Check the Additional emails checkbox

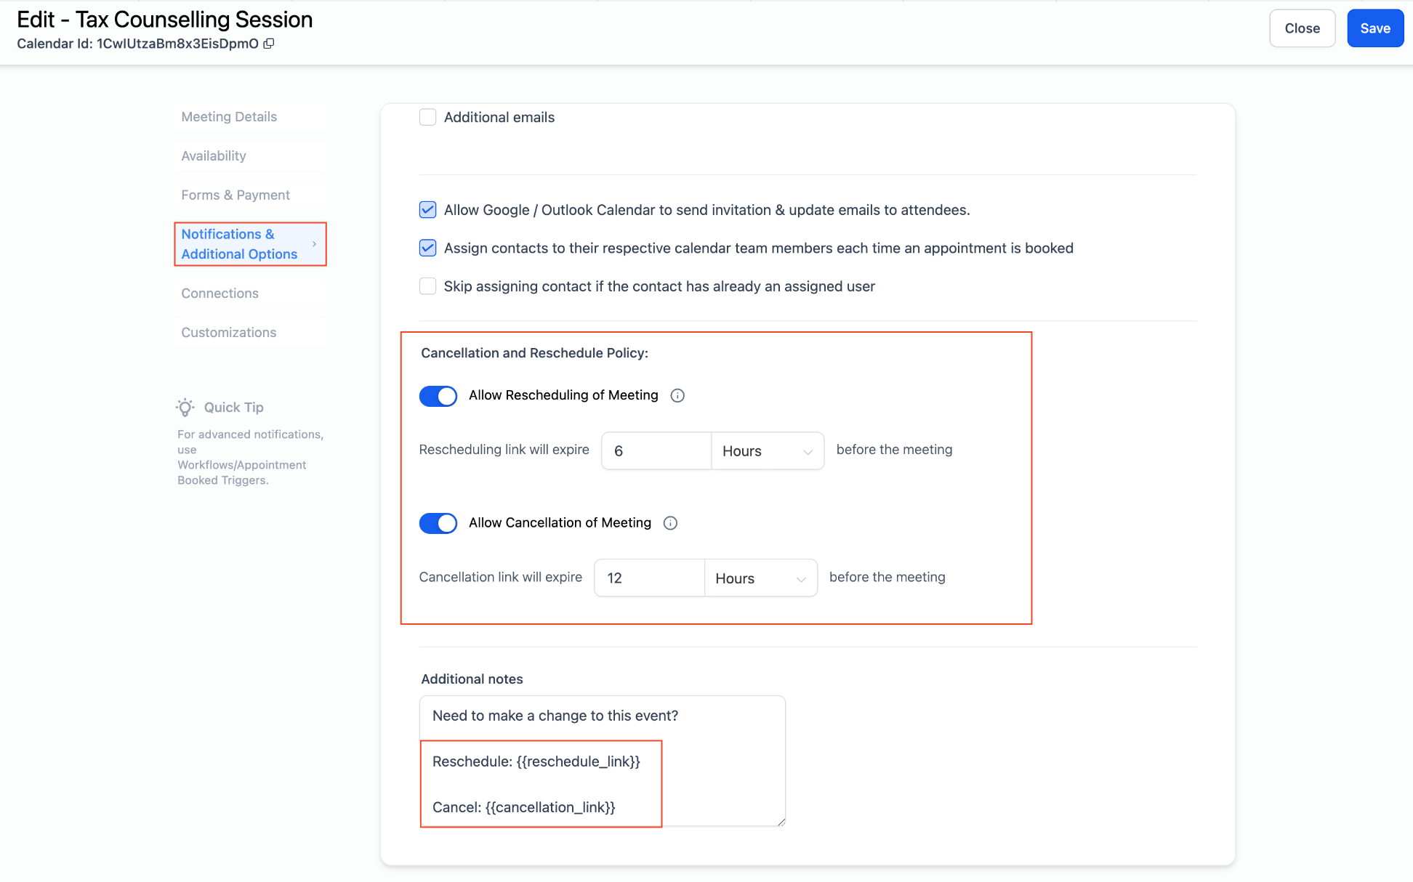[427, 117]
